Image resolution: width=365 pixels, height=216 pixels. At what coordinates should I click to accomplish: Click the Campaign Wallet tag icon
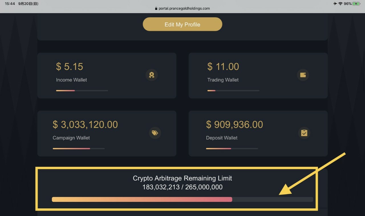pyautogui.click(x=155, y=133)
